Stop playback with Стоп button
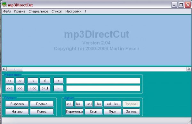Screen dimensions: 192x124 coord(93,112)
